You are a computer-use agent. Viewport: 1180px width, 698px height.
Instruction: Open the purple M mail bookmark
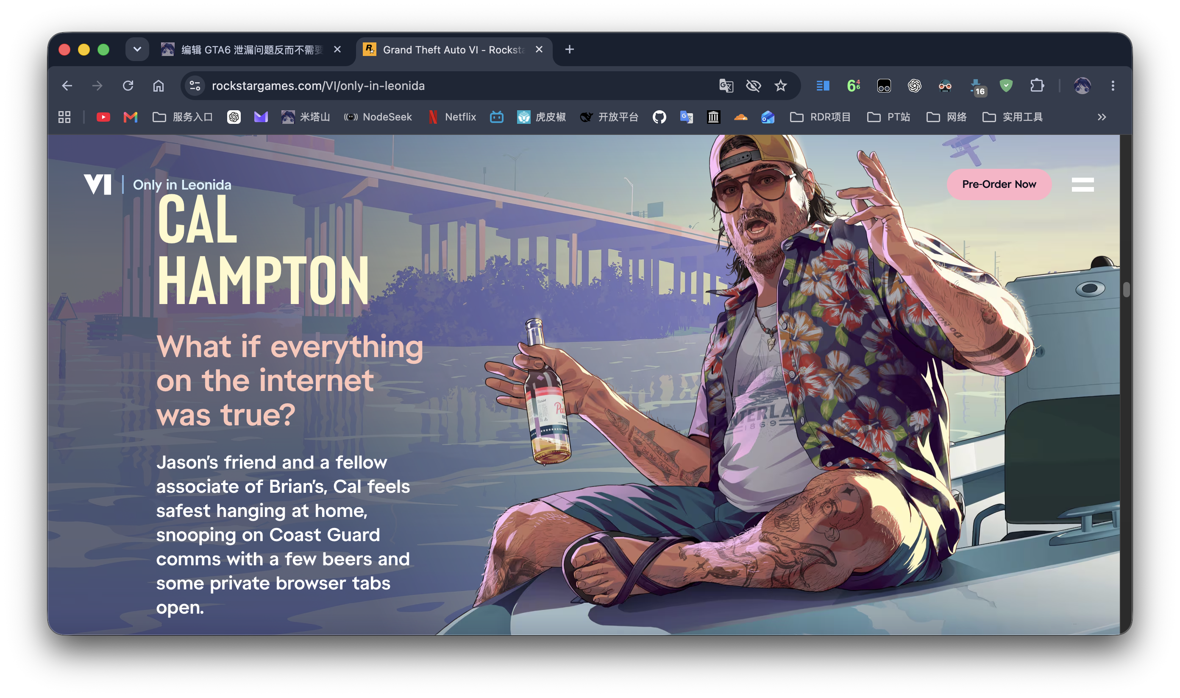point(261,117)
